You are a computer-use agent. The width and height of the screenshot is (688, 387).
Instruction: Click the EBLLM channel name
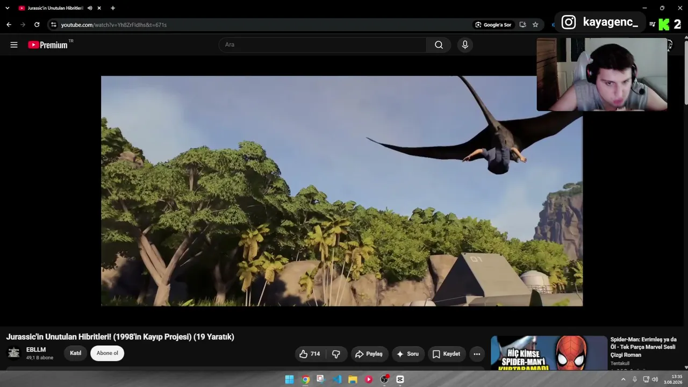(x=36, y=350)
